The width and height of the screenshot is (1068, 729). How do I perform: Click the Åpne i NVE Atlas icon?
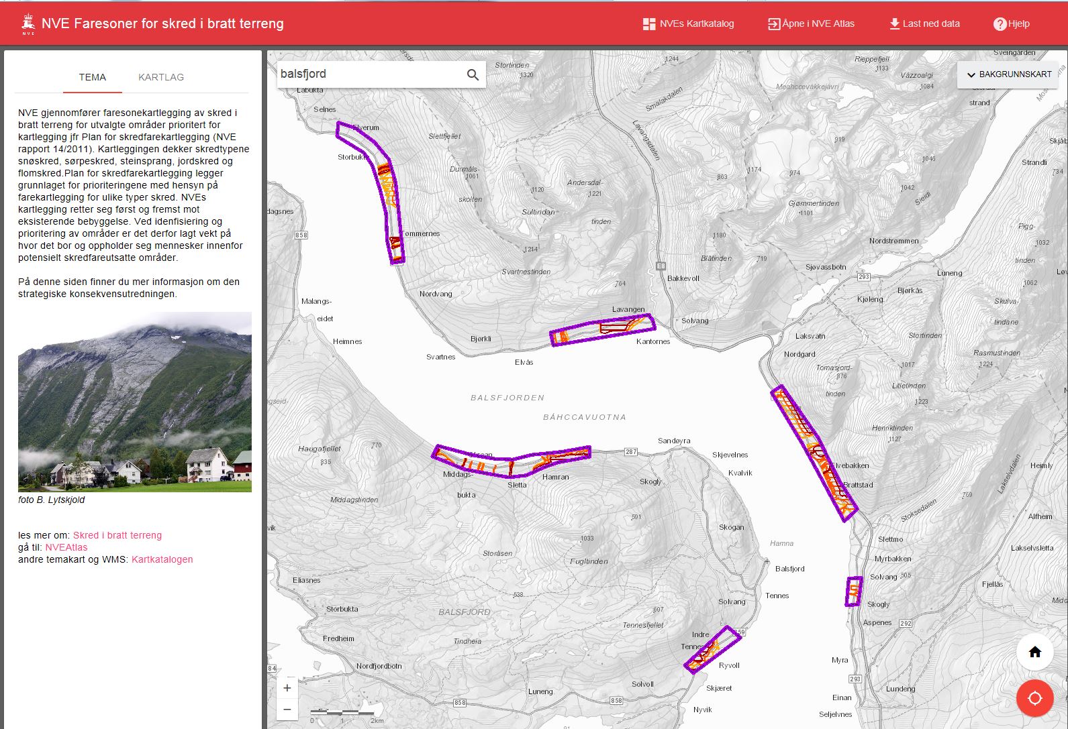(775, 24)
